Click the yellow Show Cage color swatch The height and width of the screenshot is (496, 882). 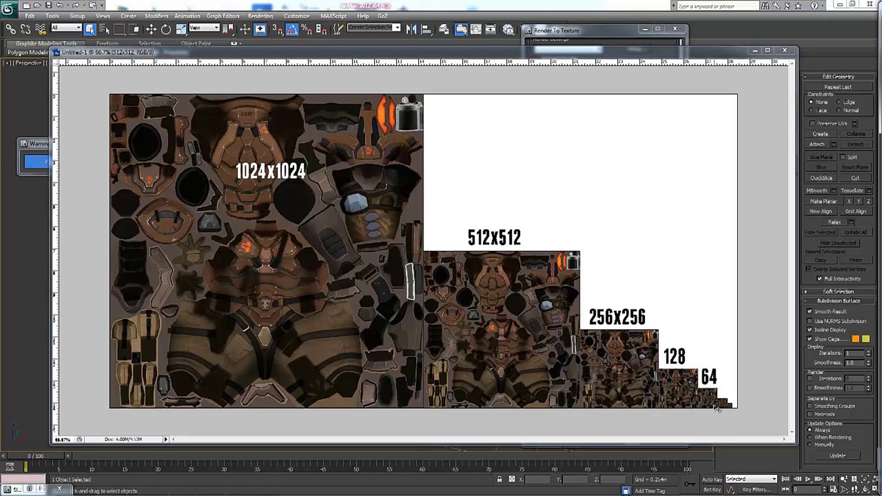click(x=866, y=339)
